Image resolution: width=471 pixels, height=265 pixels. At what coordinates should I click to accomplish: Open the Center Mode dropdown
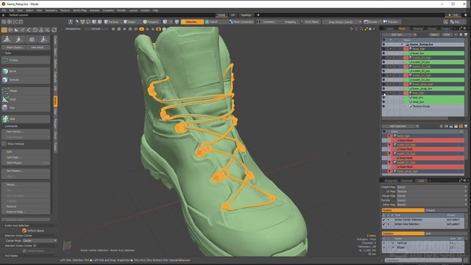click(x=40, y=241)
